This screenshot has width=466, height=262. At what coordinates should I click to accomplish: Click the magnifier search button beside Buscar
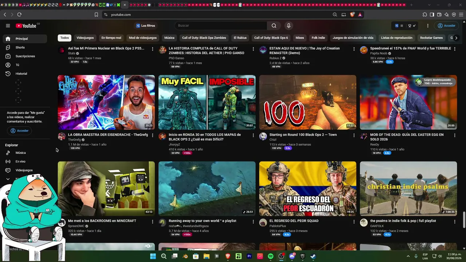click(x=274, y=25)
